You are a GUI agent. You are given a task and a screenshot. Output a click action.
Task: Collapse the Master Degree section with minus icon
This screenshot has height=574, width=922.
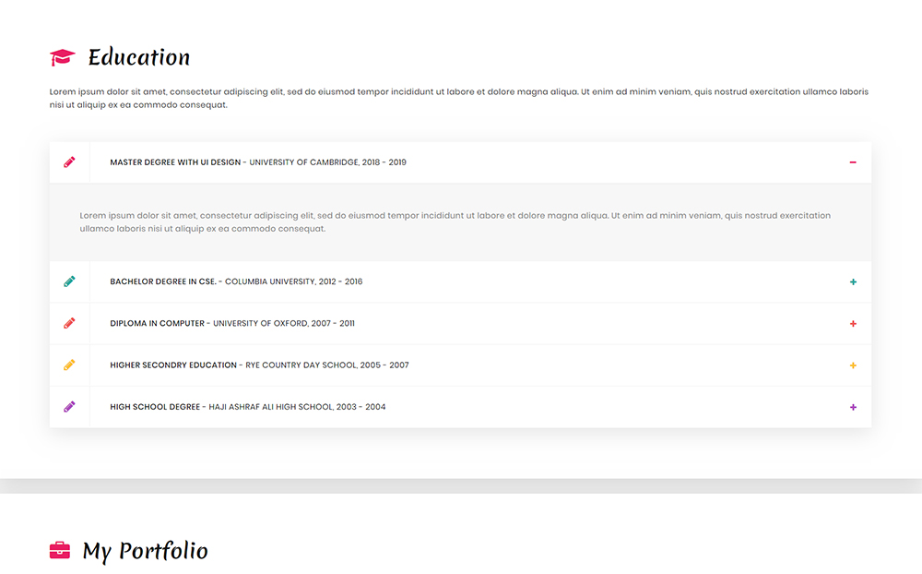pos(853,162)
